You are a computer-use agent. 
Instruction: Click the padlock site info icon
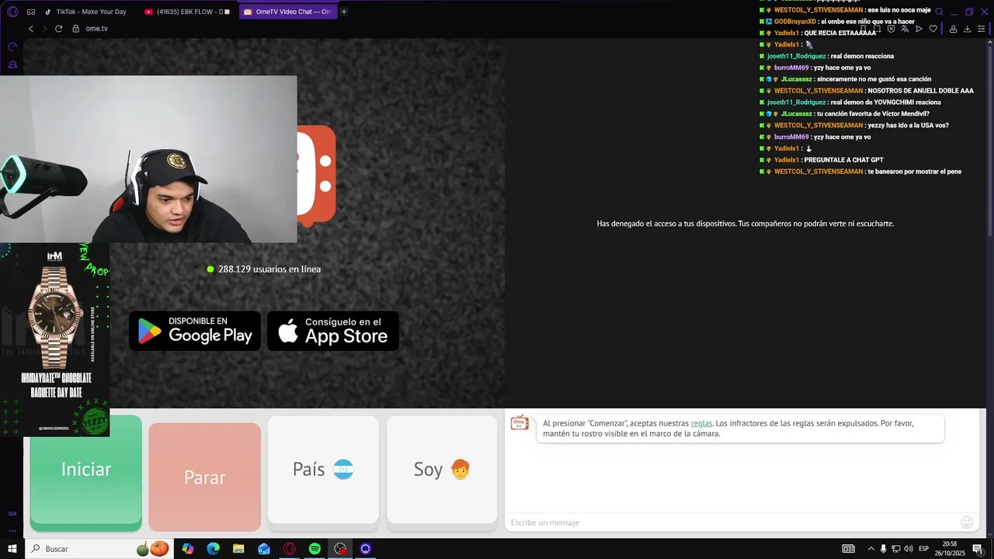click(76, 29)
